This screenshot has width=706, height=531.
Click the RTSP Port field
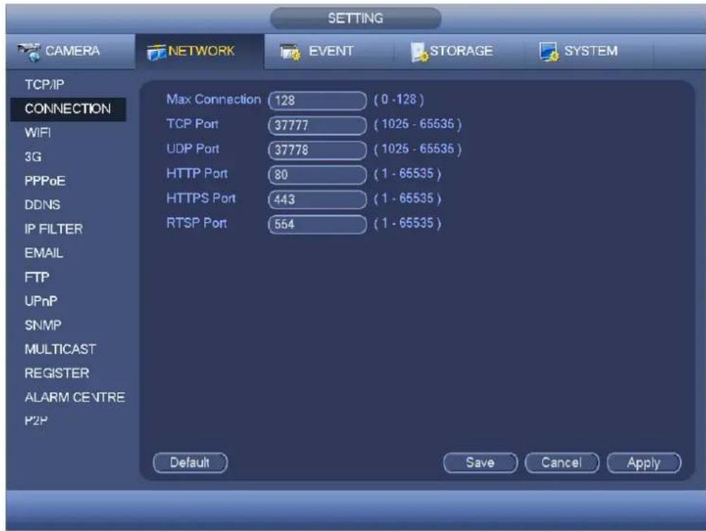[x=318, y=224]
